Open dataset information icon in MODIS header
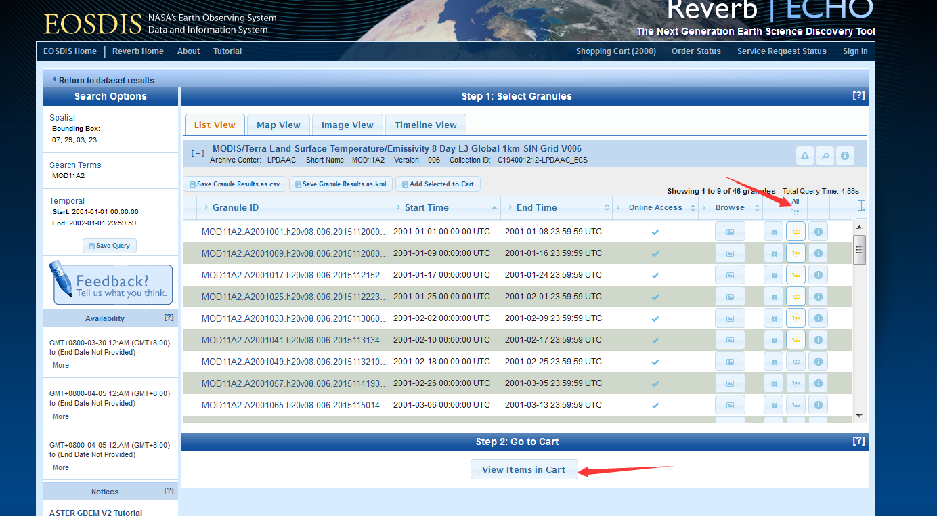Viewport: 937px width, 516px height. pos(845,156)
